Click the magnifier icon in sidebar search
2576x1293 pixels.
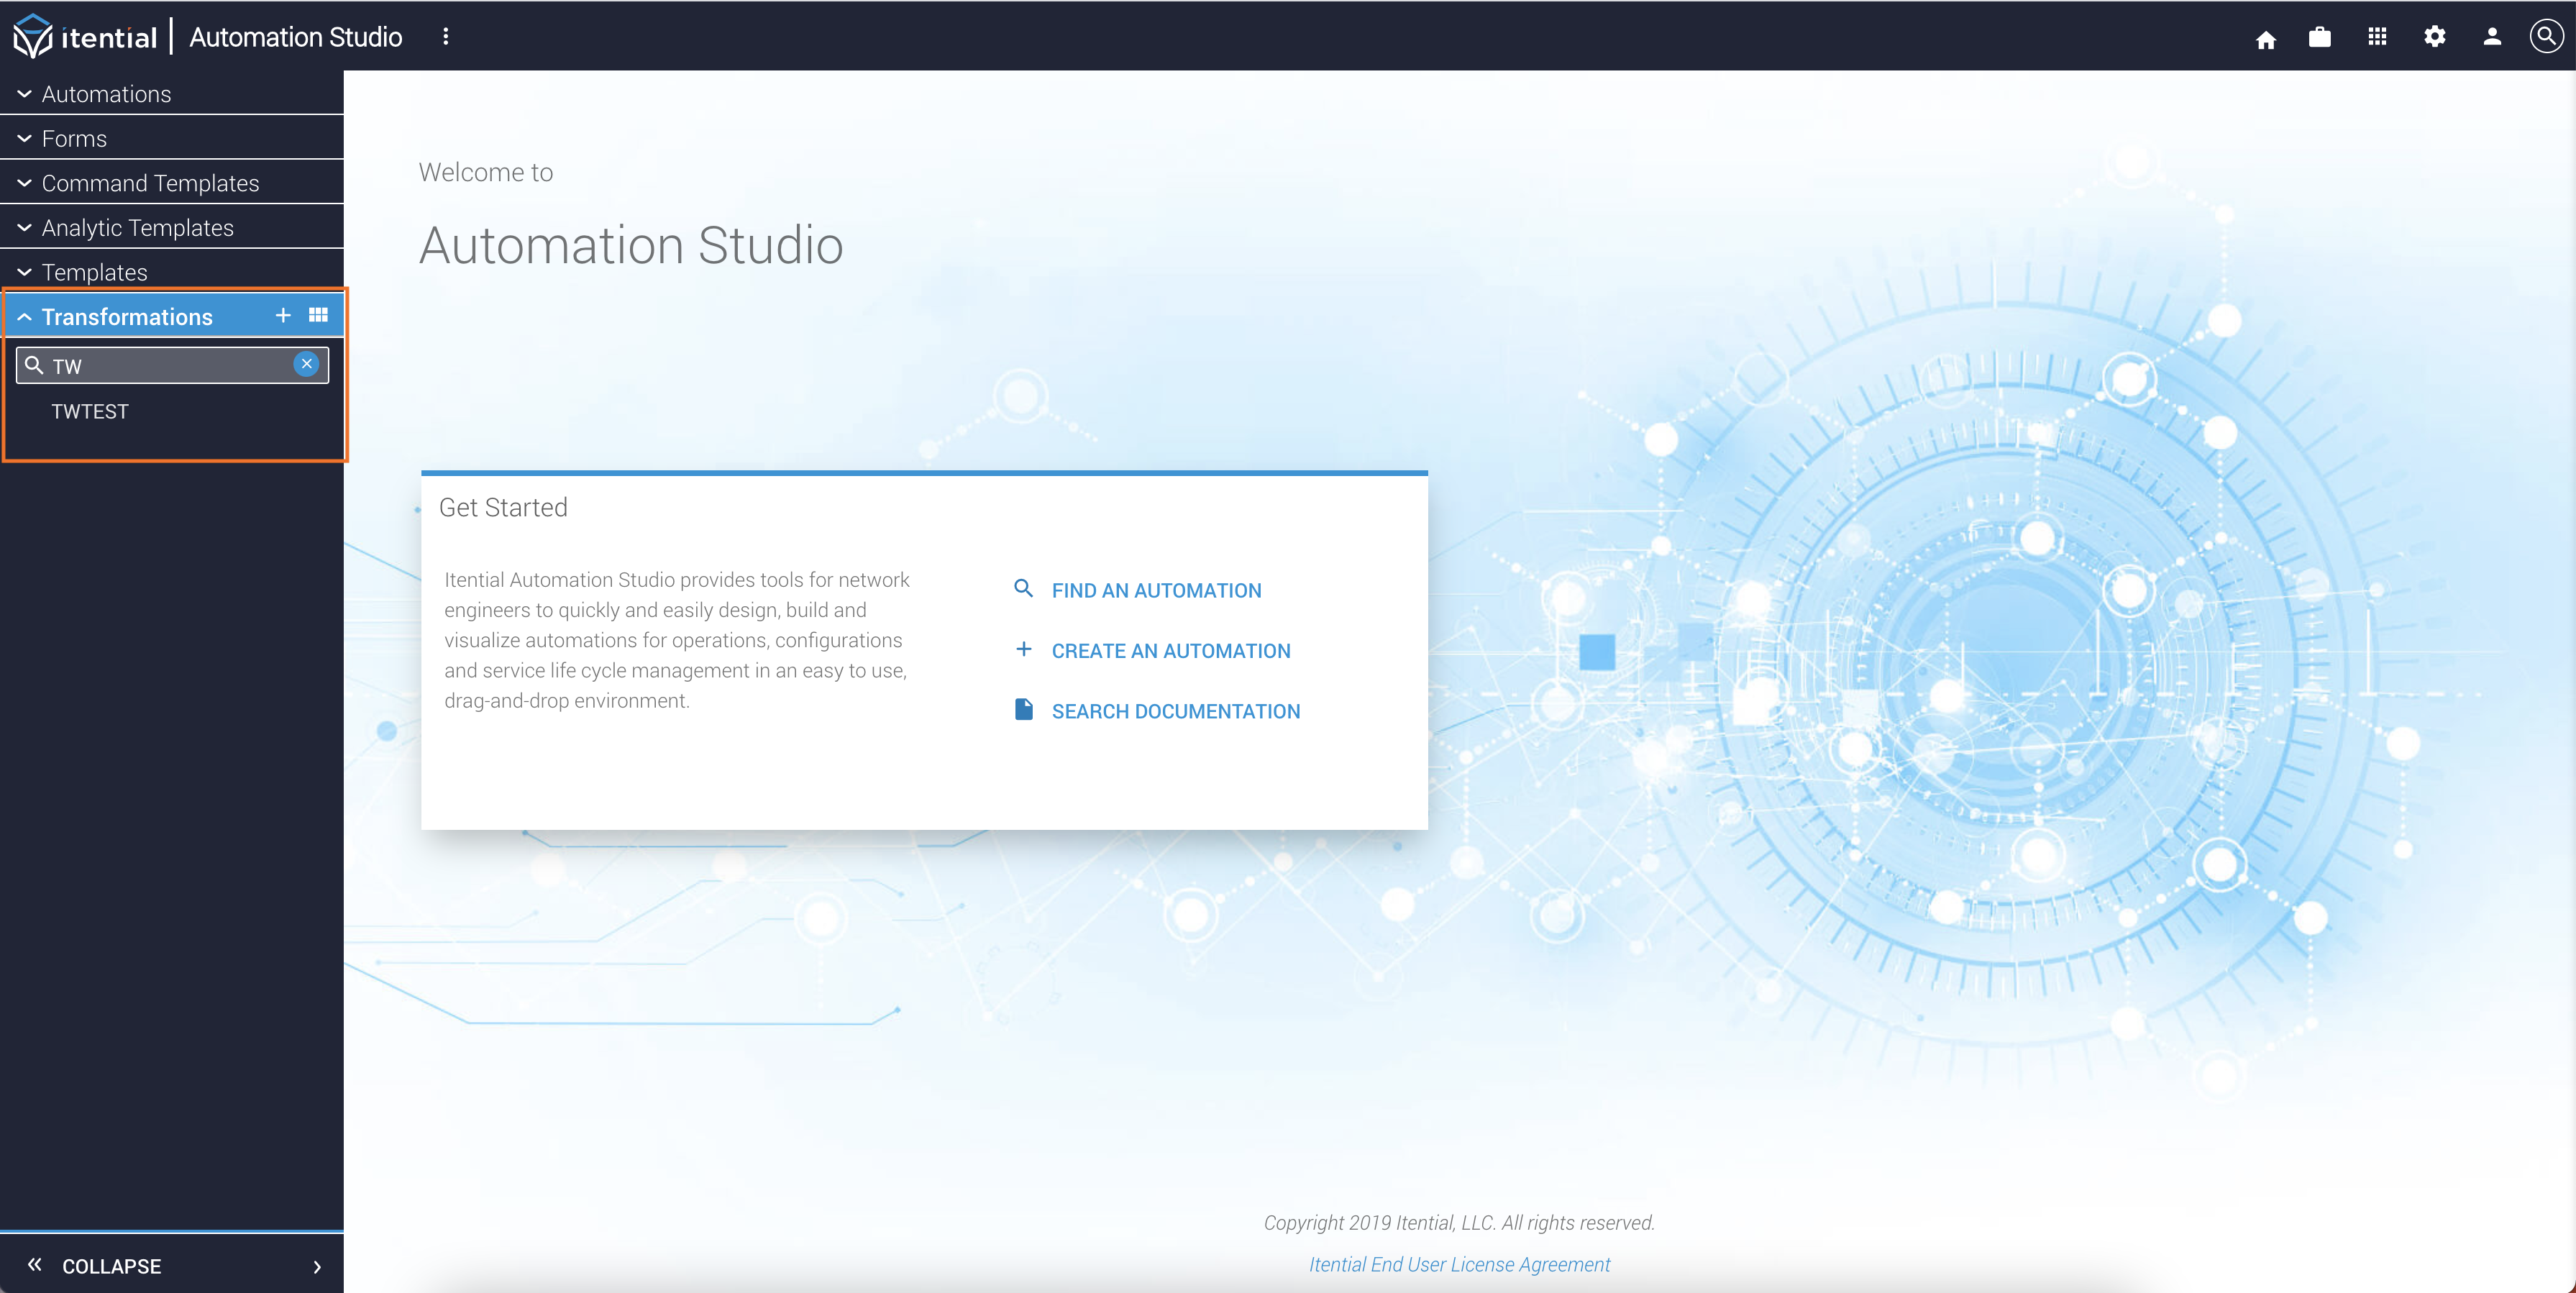(34, 365)
